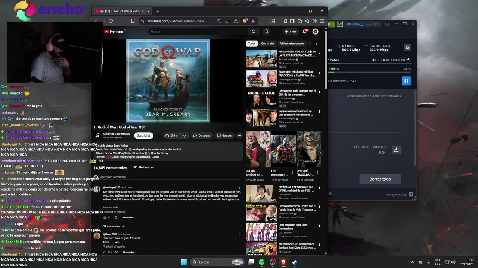Open the Experta en Mitología Nórdica video thumbnail
The height and width of the screenshot is (268, 478).
[x=261, y=79]
